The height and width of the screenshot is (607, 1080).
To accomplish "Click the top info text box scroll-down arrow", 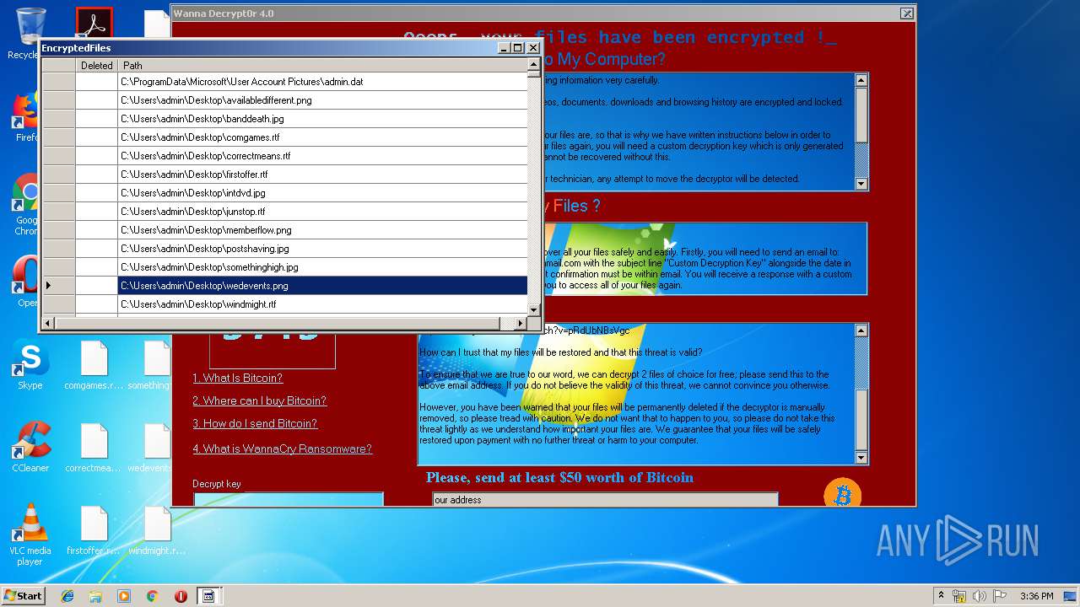I will (x=861, y=184).
